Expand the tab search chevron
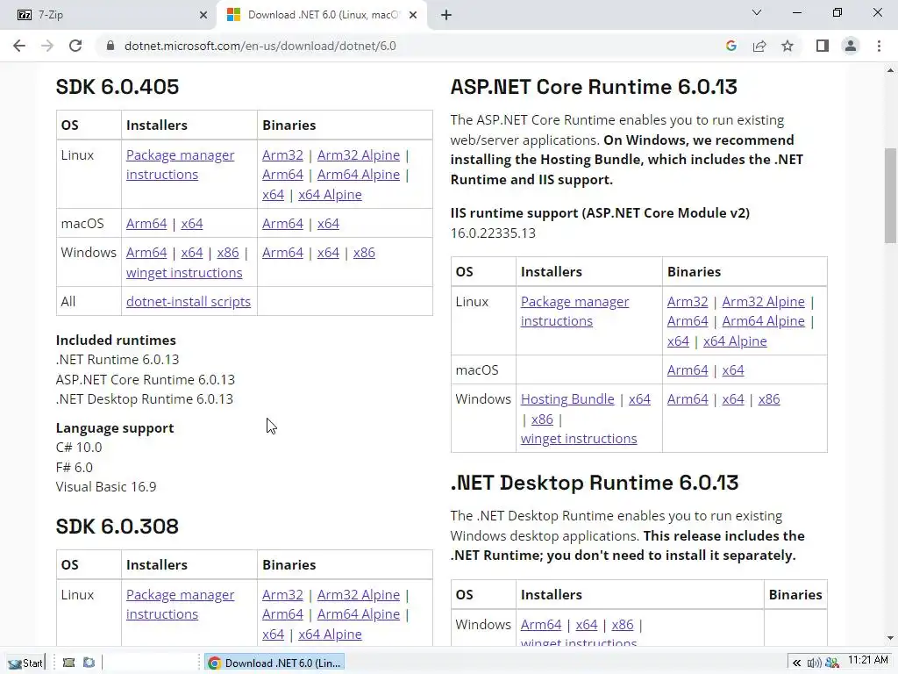The image size is (898, 674). pyautogui.click(x=757, y=13)
